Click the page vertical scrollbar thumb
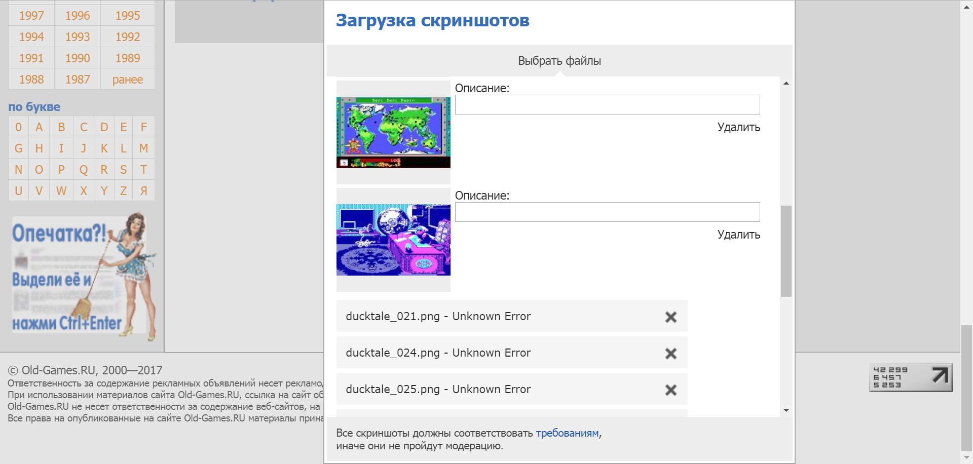973x464 pixels. (x=967, y=388)
